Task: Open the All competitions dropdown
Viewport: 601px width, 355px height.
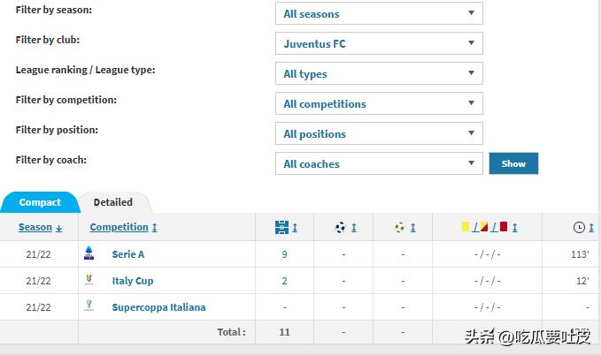Action: coord(379,104)
